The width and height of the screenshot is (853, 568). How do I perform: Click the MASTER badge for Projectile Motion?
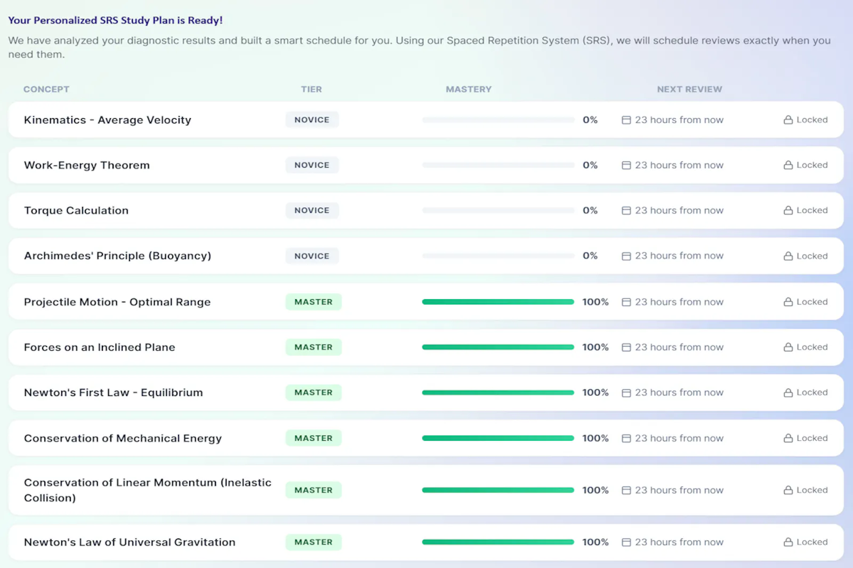[313, 302]
